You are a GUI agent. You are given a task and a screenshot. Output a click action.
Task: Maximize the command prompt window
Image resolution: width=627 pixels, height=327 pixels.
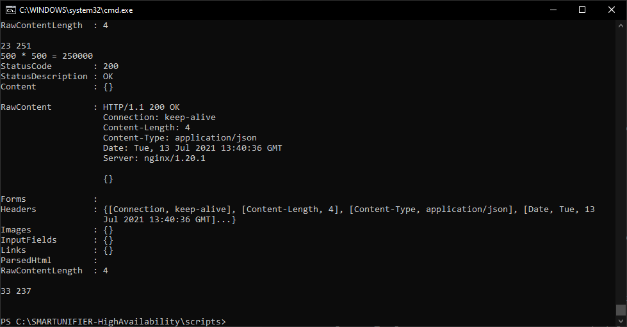(582, 10)
